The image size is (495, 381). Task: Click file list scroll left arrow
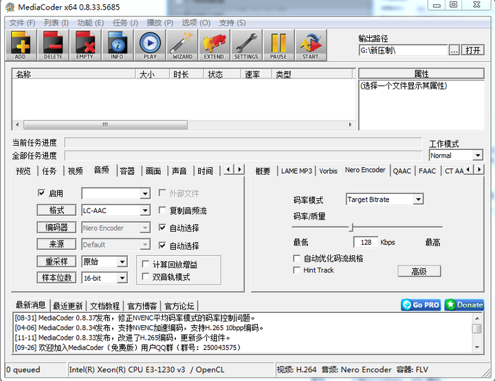point(17,124)
